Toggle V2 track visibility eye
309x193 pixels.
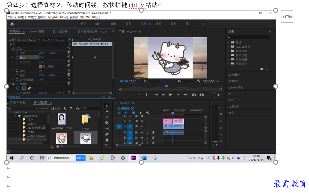click(x=142, y=121)
